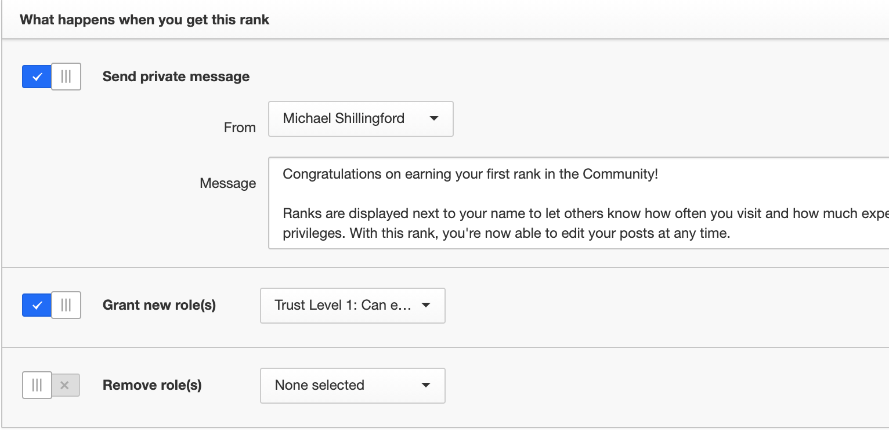Turn off the Send private message toggle
The width and height of the screenshot is (889, 435).
coord(51,77)
